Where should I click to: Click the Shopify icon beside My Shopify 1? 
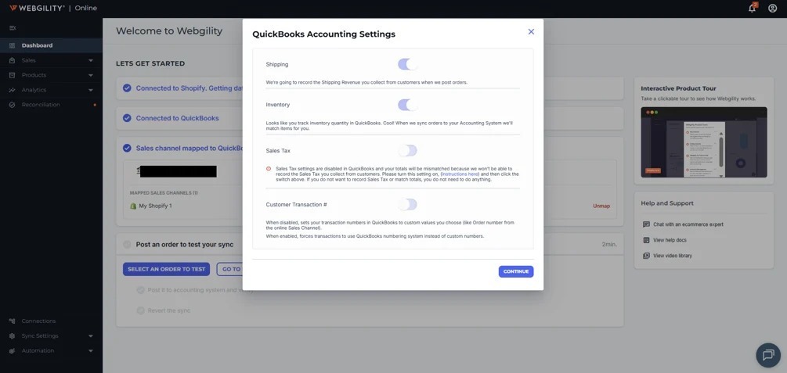(133, 206)
